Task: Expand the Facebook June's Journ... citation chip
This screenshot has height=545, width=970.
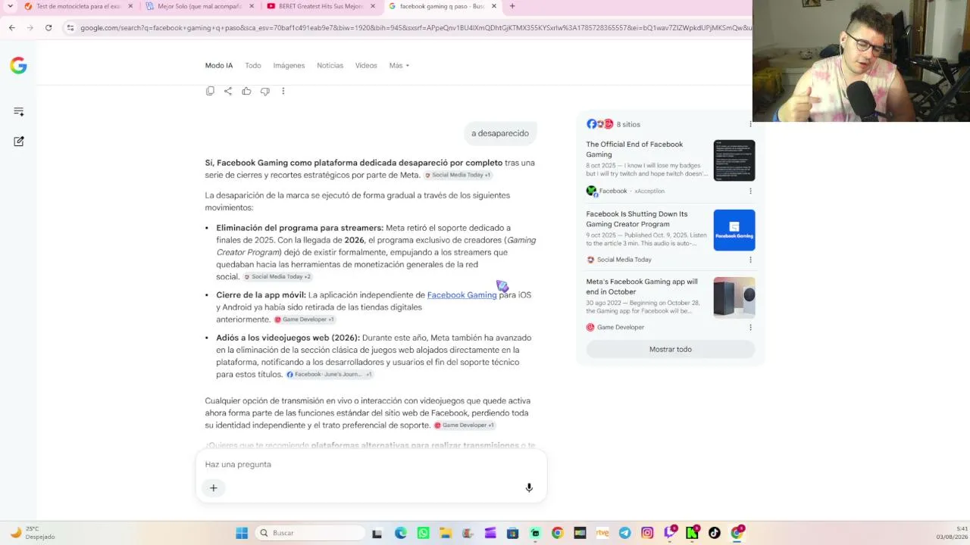Action: point(329,375)
